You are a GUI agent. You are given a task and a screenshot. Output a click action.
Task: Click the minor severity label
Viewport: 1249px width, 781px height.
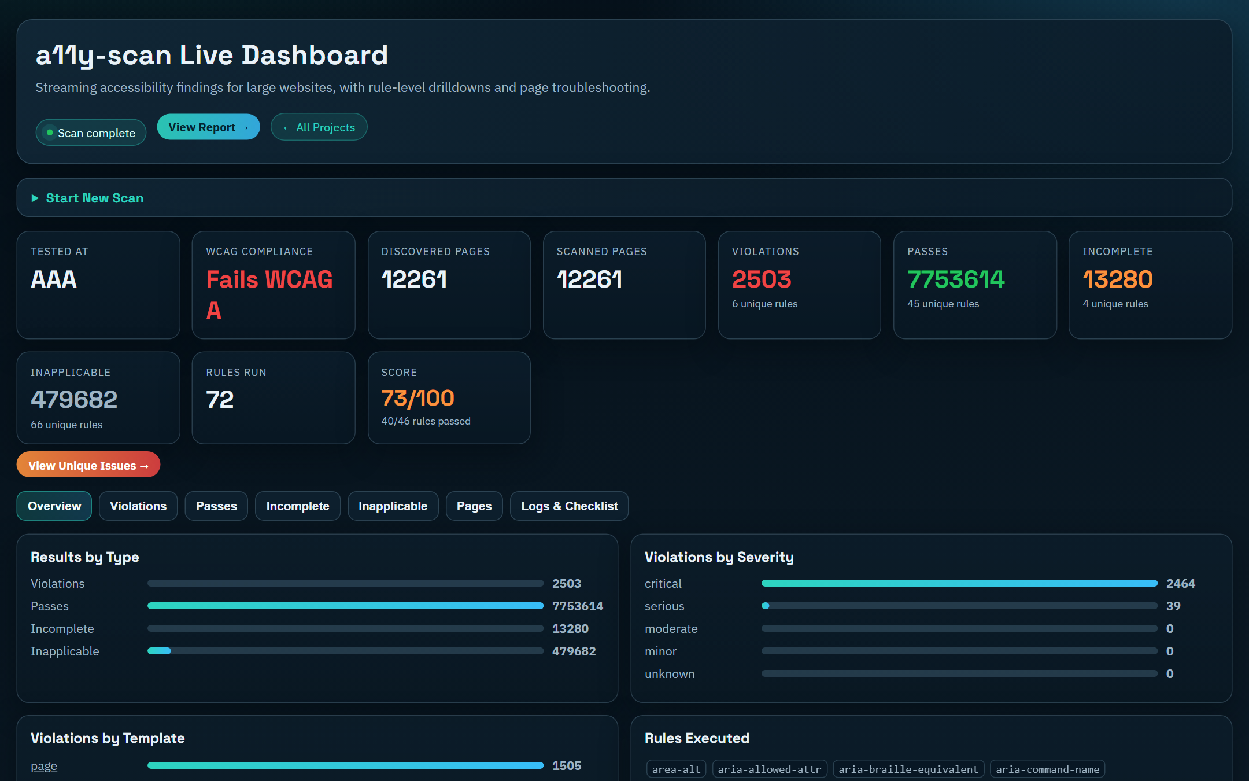point(660,651)
